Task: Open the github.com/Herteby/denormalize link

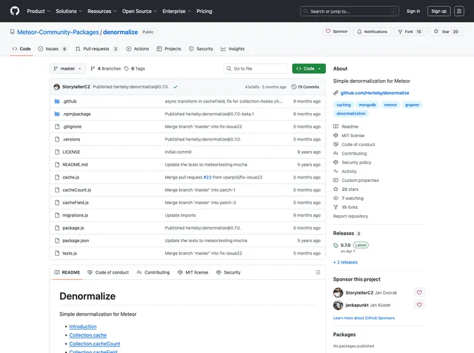Action: coord(375,93)
